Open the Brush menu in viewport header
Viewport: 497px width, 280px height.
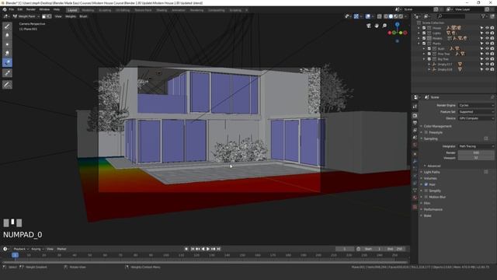point(83,16)
